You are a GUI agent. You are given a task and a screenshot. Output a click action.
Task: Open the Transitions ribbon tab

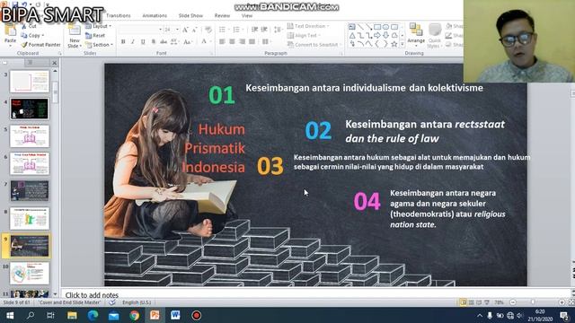pos(118,16)
